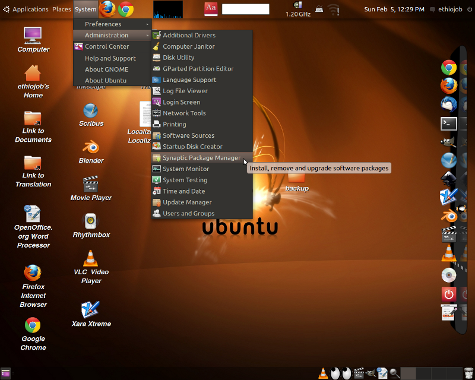
Task: Click the dictionary lookup text field
Action: pos(245,9)
